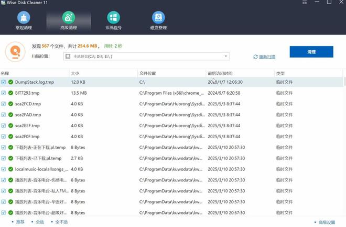Image resolution: width=346 pixels, height=227 pixels.
Task: Select the 高级清理 advanced cleaner icon
Action: coord(68,18)
